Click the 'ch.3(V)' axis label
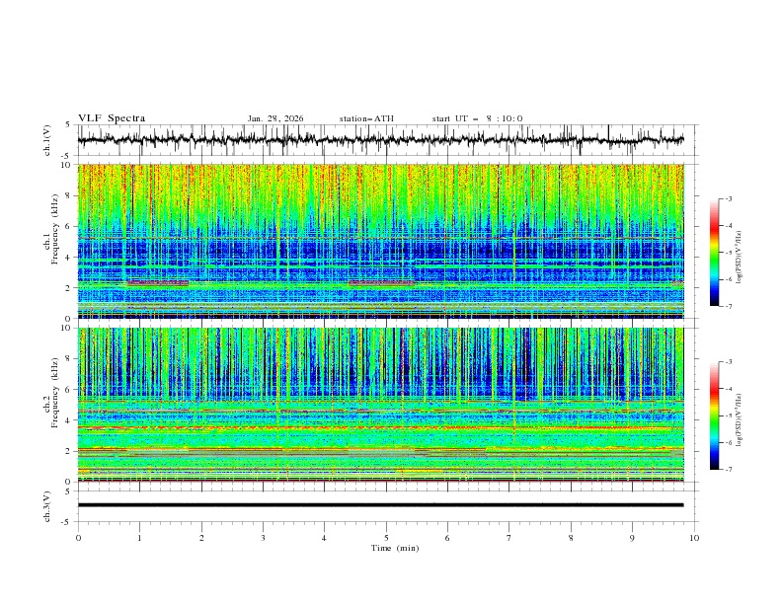The height and width of the screenshot is (604, 782). (x=46, y=506)
